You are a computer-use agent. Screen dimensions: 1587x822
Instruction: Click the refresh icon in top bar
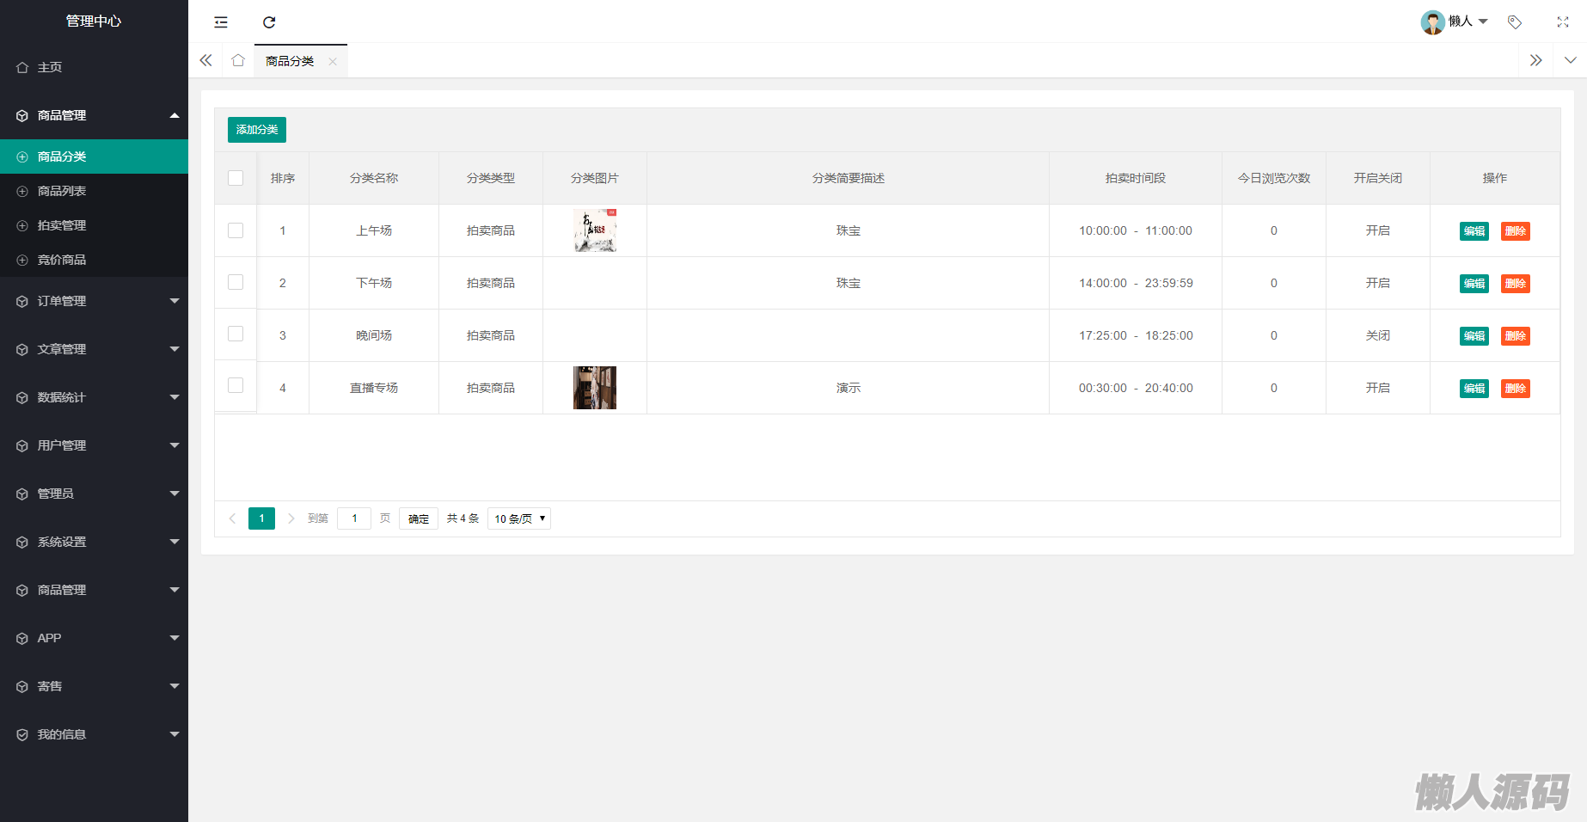[x=269, y=22]
